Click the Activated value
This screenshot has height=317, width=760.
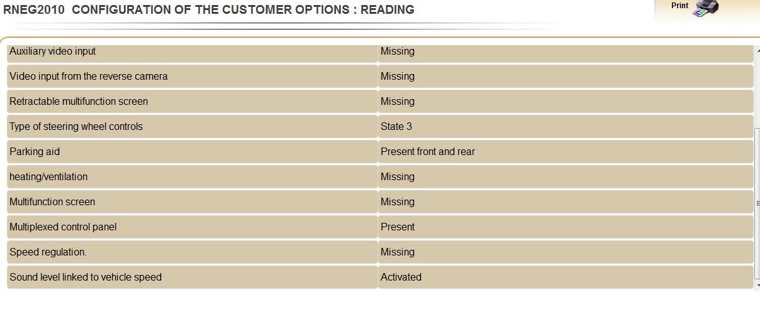click(401, 277)
